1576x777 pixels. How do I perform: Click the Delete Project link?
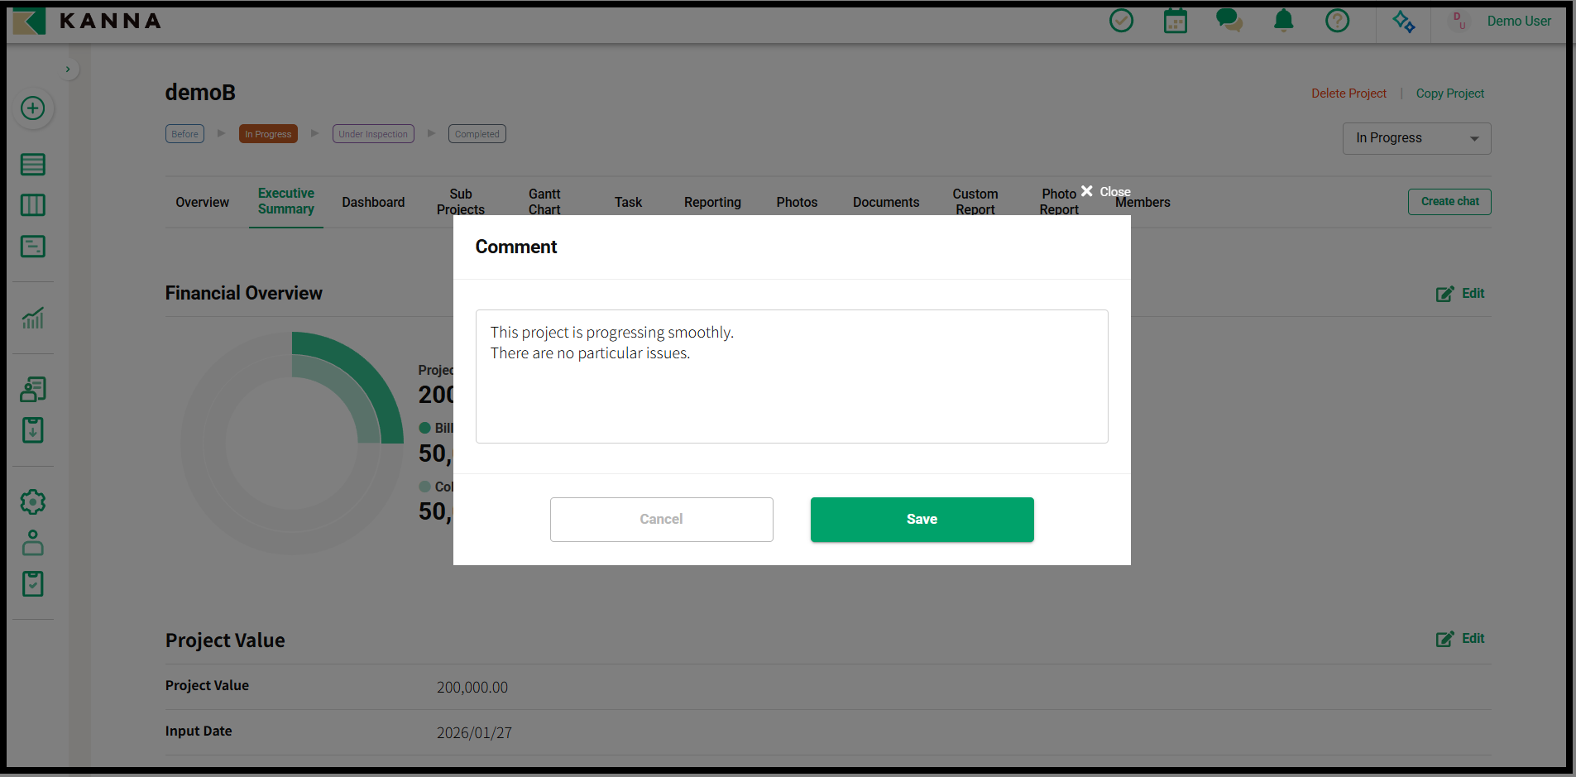(x=1348, y=94)
